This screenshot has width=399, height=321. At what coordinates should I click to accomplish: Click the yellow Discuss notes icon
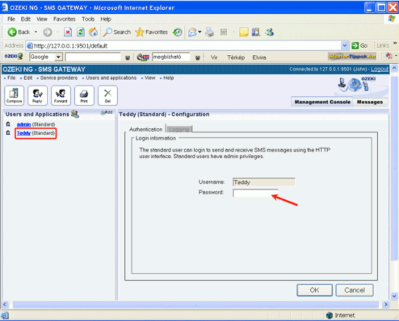click(243, 32)
